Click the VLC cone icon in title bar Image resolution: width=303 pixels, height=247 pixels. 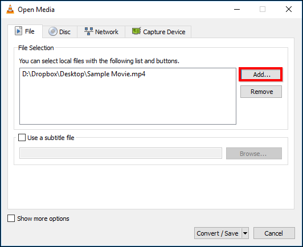[10, 9]
